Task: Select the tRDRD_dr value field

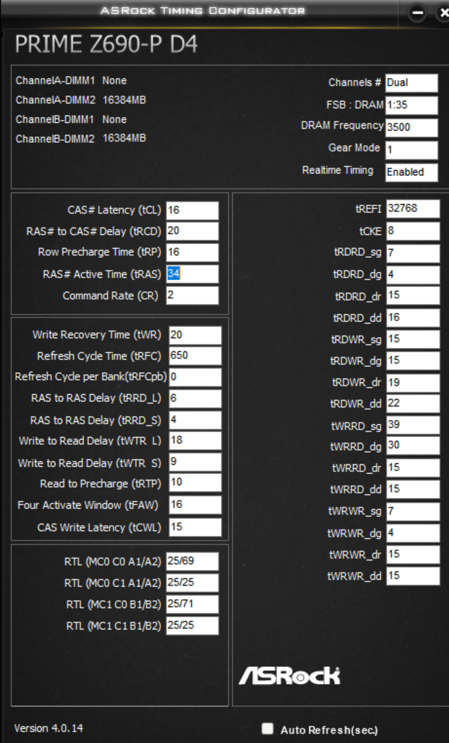Action: point(413,296)
